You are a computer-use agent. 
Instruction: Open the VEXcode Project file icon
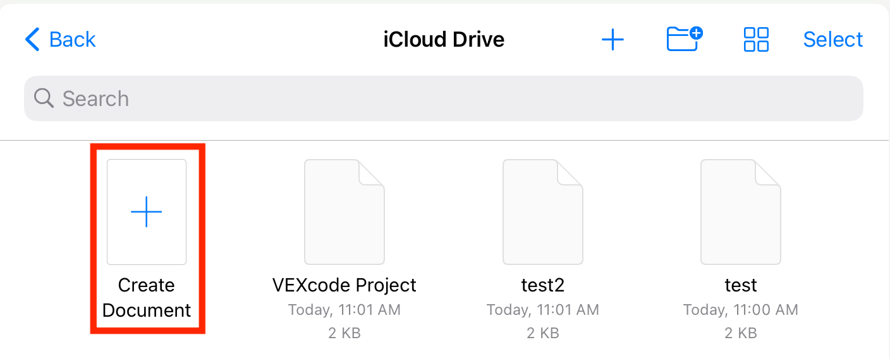point(344,211)
